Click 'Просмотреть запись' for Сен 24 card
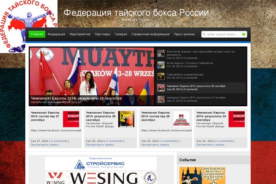The height and width of the screenshot is (184, 276). pyautogui.click(x=210, y=145)
